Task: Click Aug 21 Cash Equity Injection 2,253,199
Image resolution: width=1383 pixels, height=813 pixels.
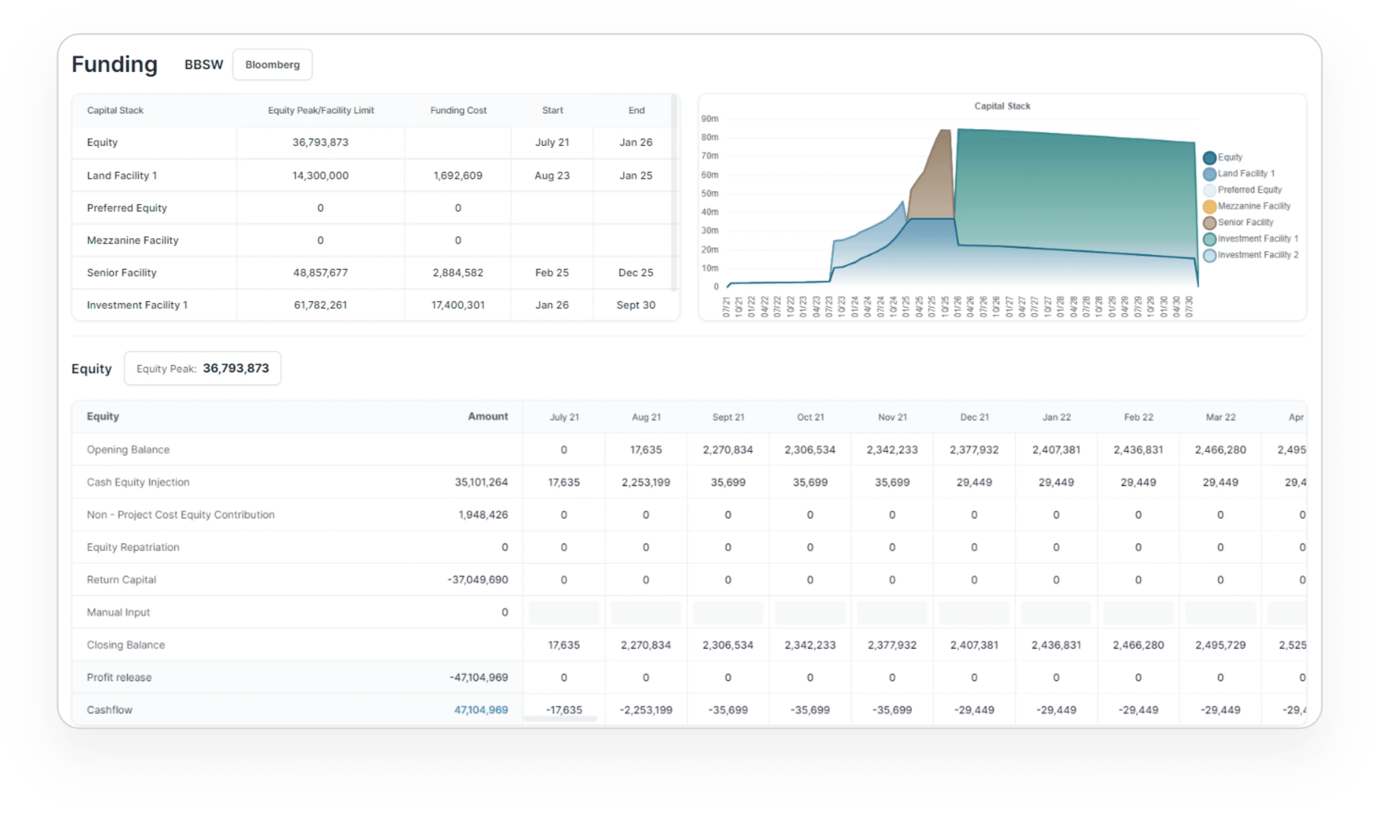Action: point(646,483)
